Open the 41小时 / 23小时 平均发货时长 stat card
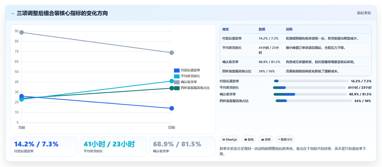This screenshot has width=382, height=167. coord(113,147)
